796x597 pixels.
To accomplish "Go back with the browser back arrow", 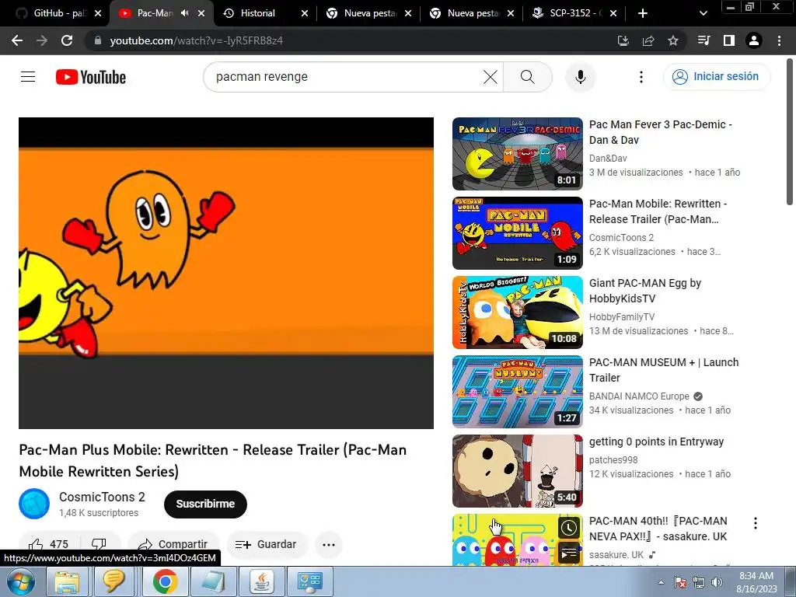I will 17,40.
